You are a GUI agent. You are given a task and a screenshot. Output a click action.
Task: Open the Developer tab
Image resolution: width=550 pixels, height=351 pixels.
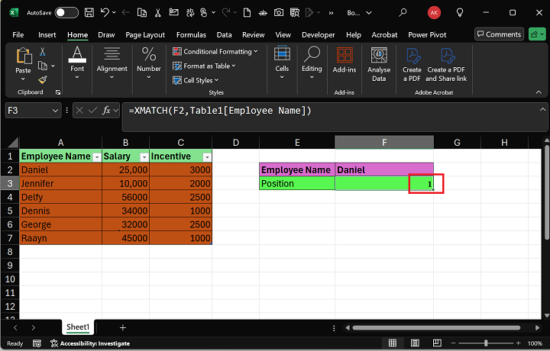tap(318, 34)
